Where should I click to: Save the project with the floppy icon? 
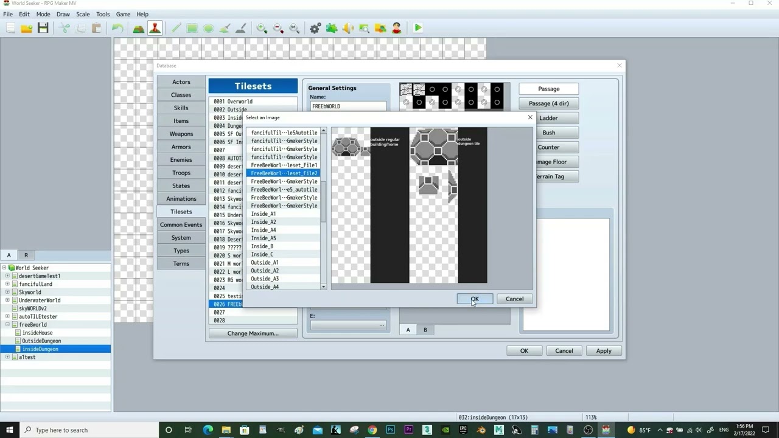coord(43,28)
